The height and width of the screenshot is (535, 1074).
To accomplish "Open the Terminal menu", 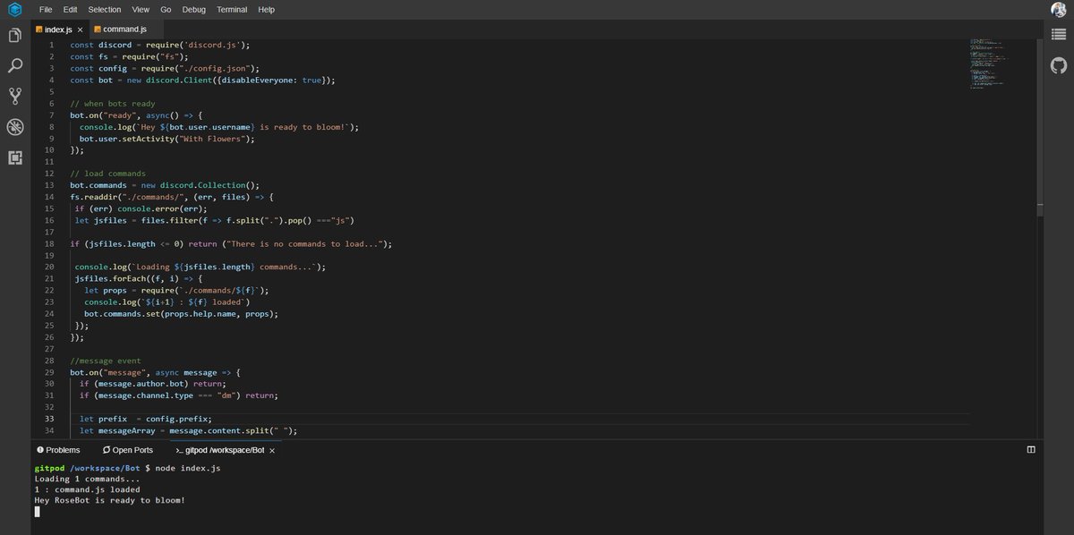I will [231, 9].
